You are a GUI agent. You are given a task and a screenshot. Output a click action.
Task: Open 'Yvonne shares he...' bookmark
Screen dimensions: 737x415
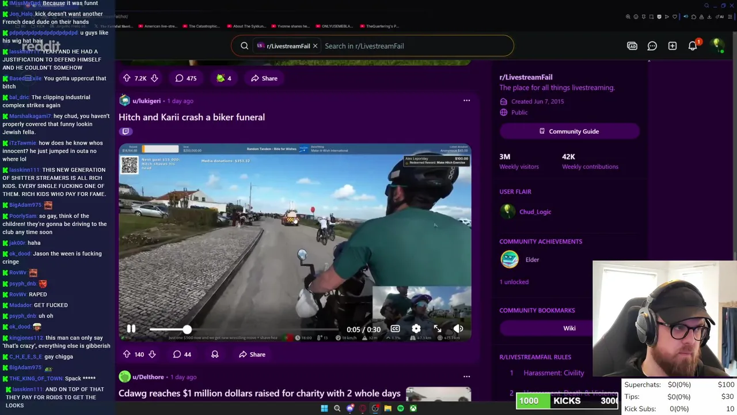pos(290,26)
